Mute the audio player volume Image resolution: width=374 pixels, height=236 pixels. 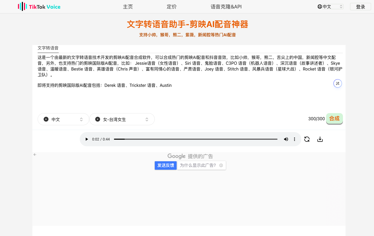coord(286,139)
